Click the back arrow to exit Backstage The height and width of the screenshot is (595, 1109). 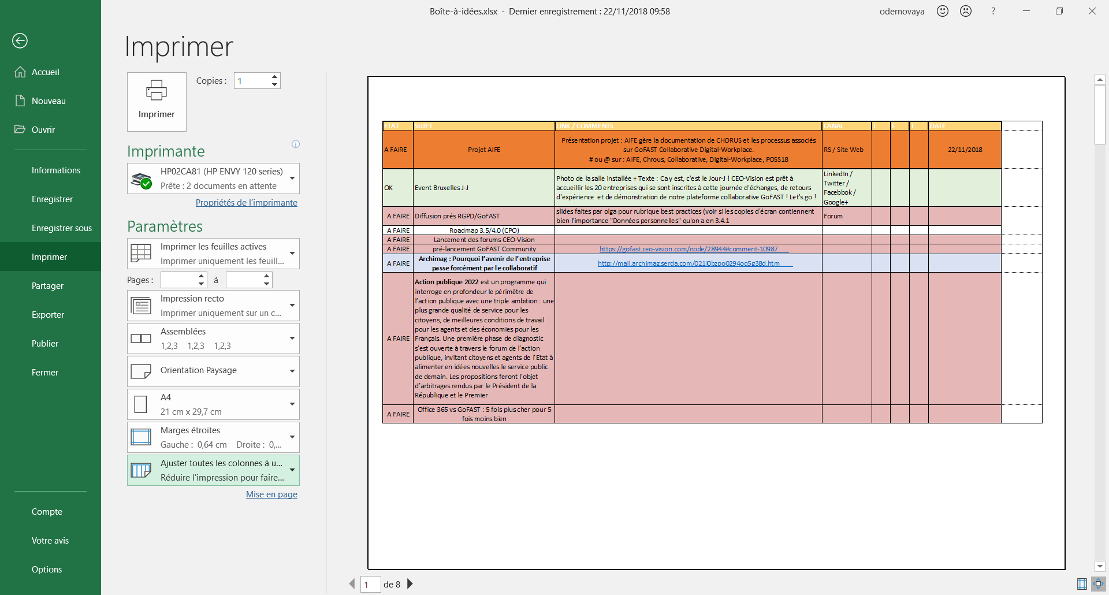[x=20, y=40]
